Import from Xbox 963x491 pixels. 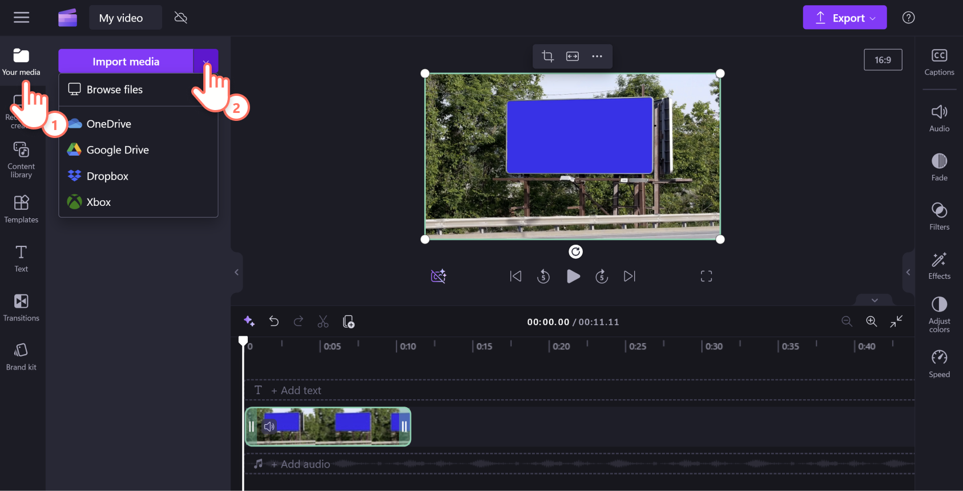coord(138,202)
